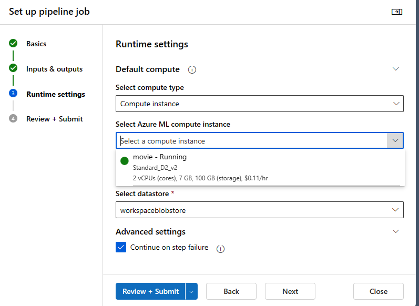
Task: Click info icon beside Continue on step failure
Action: pos(221,249)
